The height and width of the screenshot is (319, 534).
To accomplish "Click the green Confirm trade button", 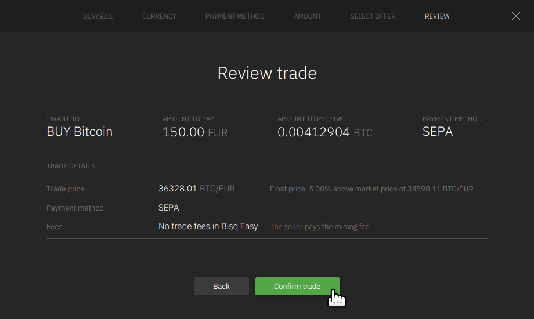I will [x=297, y=286].
